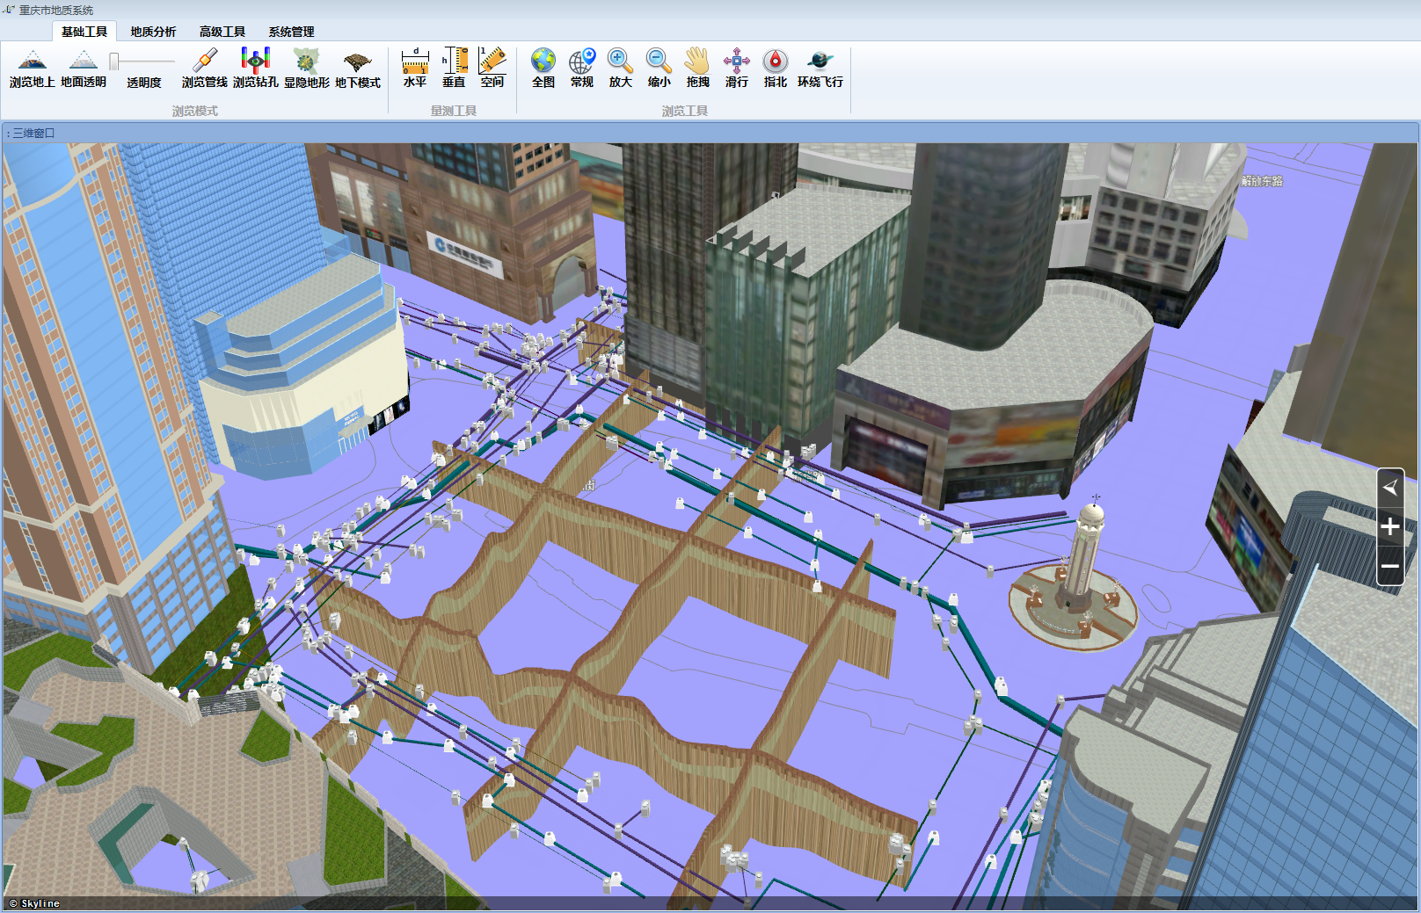Switch to 地下模式 underground mode
This screenshot has height=913, width=1421.
[x=358, y=69]
